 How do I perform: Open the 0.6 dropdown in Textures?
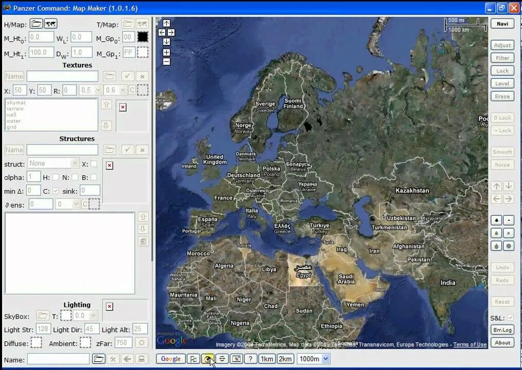[x=115, y=90]
